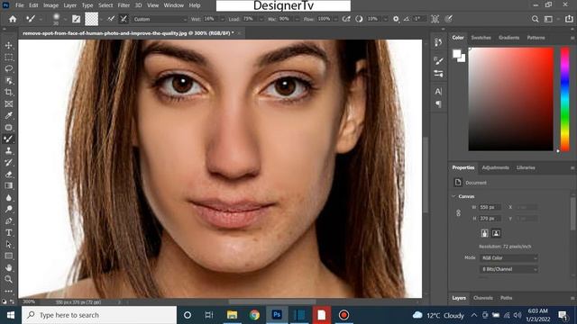Screen dimensions: 577x324
Task: Select the Path Selection tool
Action: click(8, 245)
